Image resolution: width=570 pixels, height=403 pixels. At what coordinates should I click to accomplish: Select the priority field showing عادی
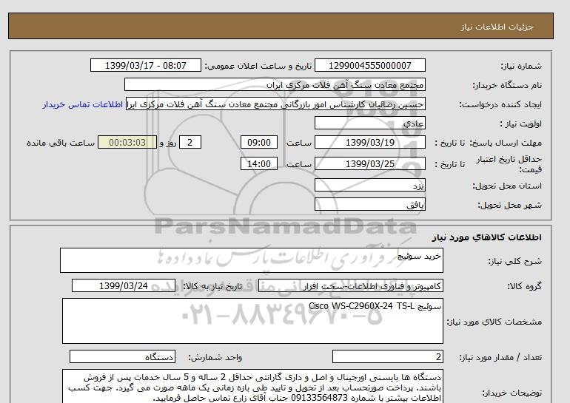(x=369, y=123)
